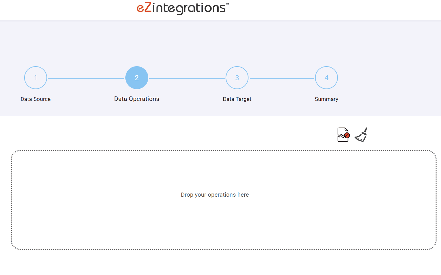Click the connector line between steps 3 and 4
The height and width of the screenshot is (275, 441).
[282, 78]
